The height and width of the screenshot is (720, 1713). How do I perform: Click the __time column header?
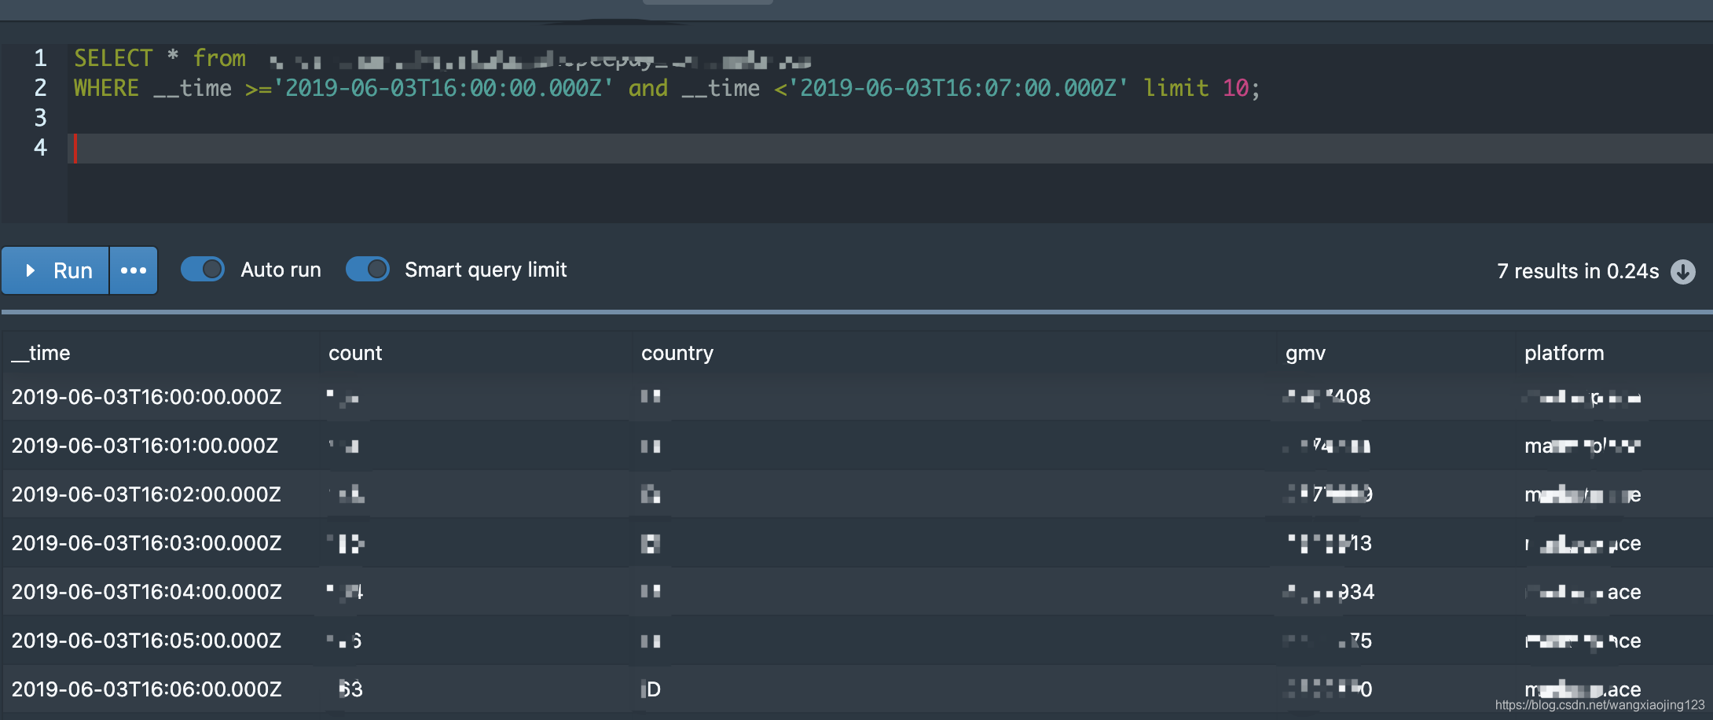pyautogui.click(x=41, y=353)
